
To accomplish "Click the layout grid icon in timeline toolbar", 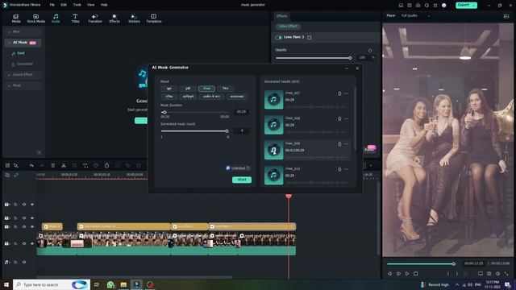I will click(7, 165).
